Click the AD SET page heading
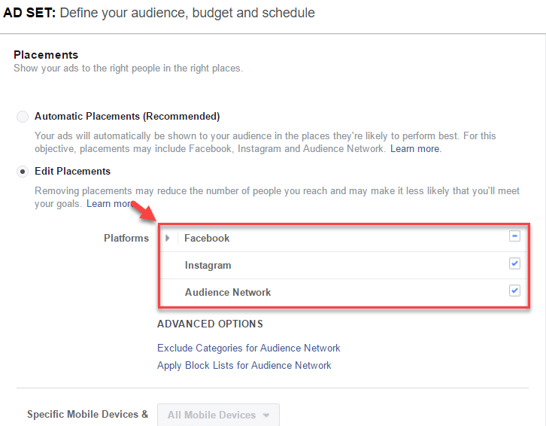This screenshot has width=546, height=426. [159, 13]
